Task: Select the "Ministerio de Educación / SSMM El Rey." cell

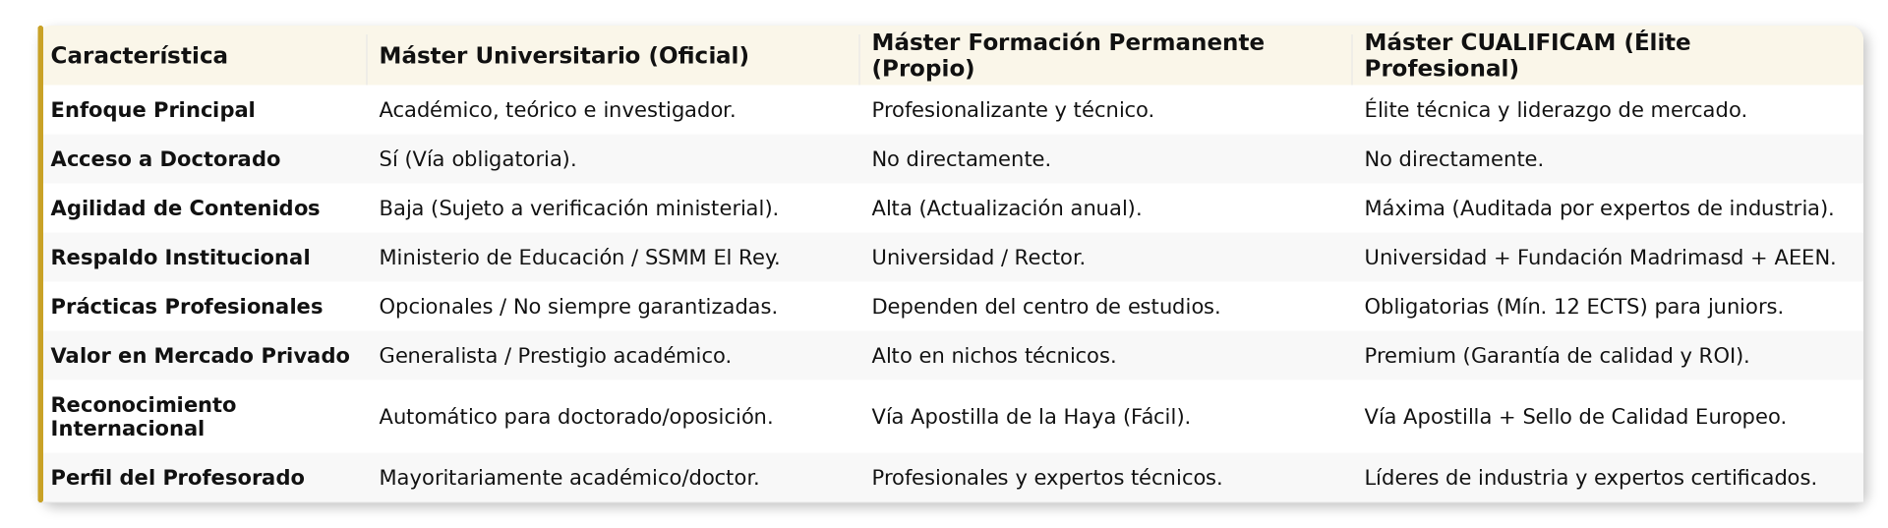Action: click(578, 258)
